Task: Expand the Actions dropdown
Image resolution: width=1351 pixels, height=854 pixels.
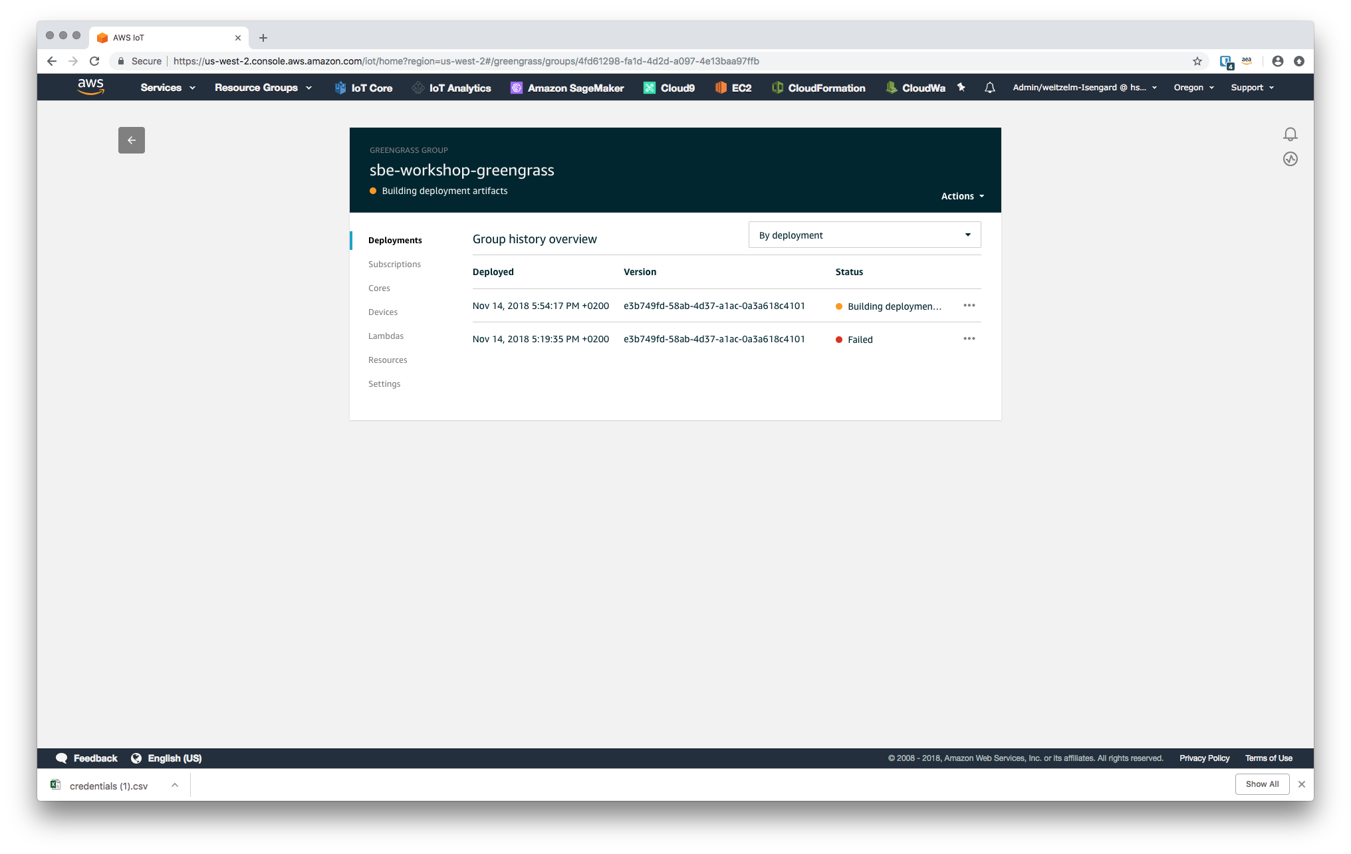Action: click(x=962, y=196)
